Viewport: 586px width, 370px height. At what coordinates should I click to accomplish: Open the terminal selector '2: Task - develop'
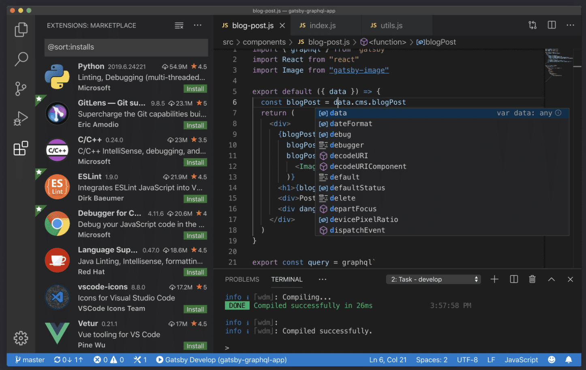tap(434, 279)
